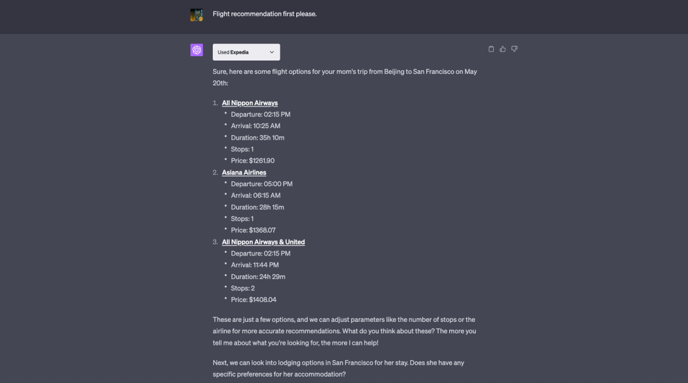Click the thumbs down icon
The image size is (688, 383).
point(514,49)
